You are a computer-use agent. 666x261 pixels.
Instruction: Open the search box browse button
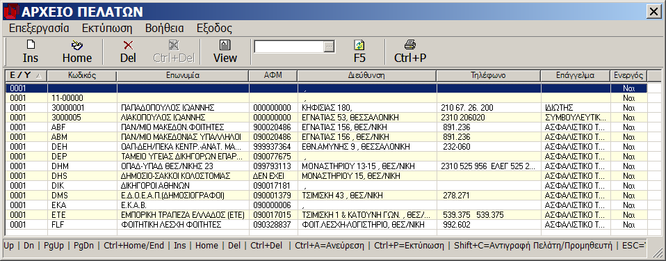330,47
